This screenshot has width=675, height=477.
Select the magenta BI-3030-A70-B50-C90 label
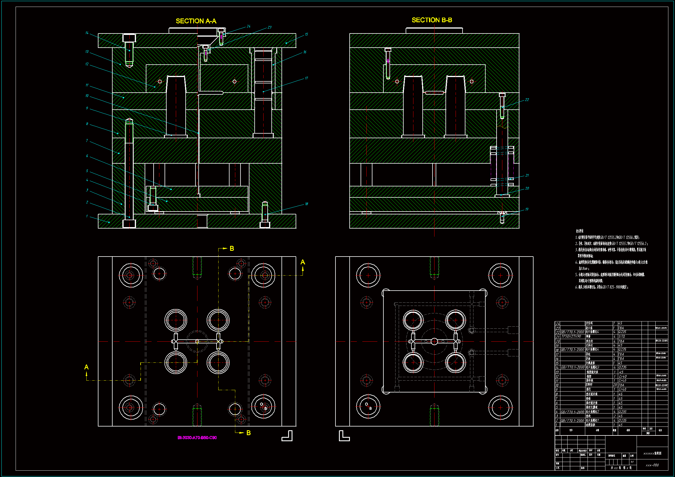[x=197, y=438]
